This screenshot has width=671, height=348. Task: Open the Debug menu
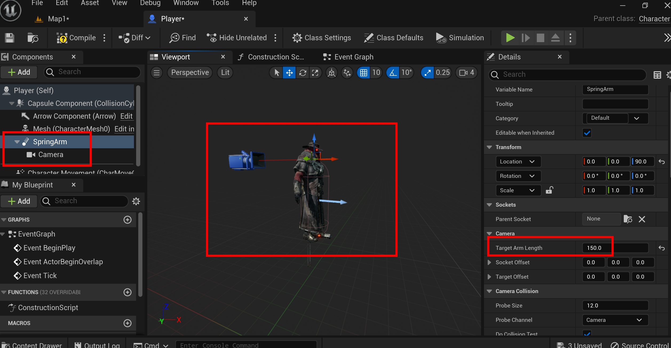tap(150, 3)
